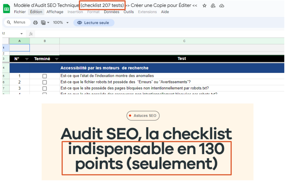This screenshot has width=292, height=183.
Task: Click the fx formula icon
Action: [x=31, y=34]
